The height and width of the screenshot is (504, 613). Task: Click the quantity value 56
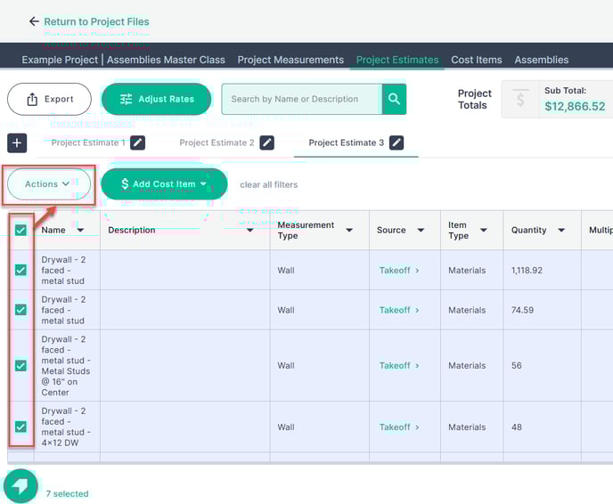517,366
